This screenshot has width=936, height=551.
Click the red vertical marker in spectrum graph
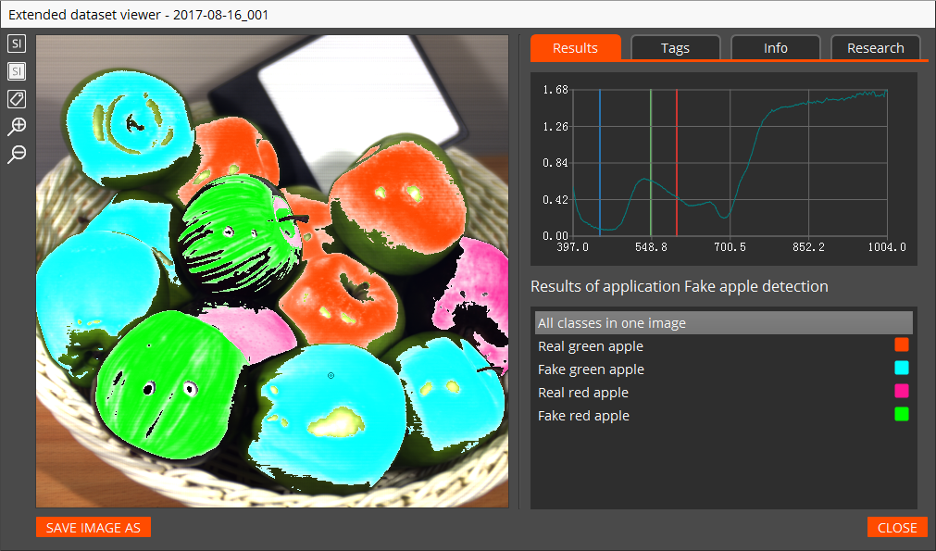[677, 162]
